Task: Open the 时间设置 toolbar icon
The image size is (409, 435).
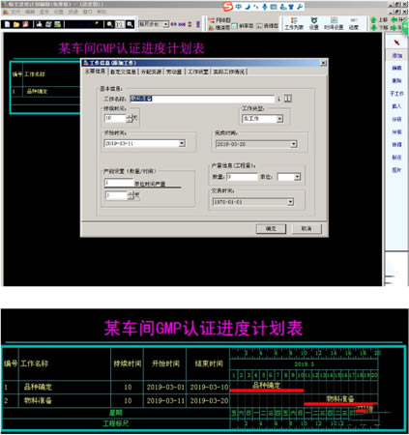Action: 334,23
